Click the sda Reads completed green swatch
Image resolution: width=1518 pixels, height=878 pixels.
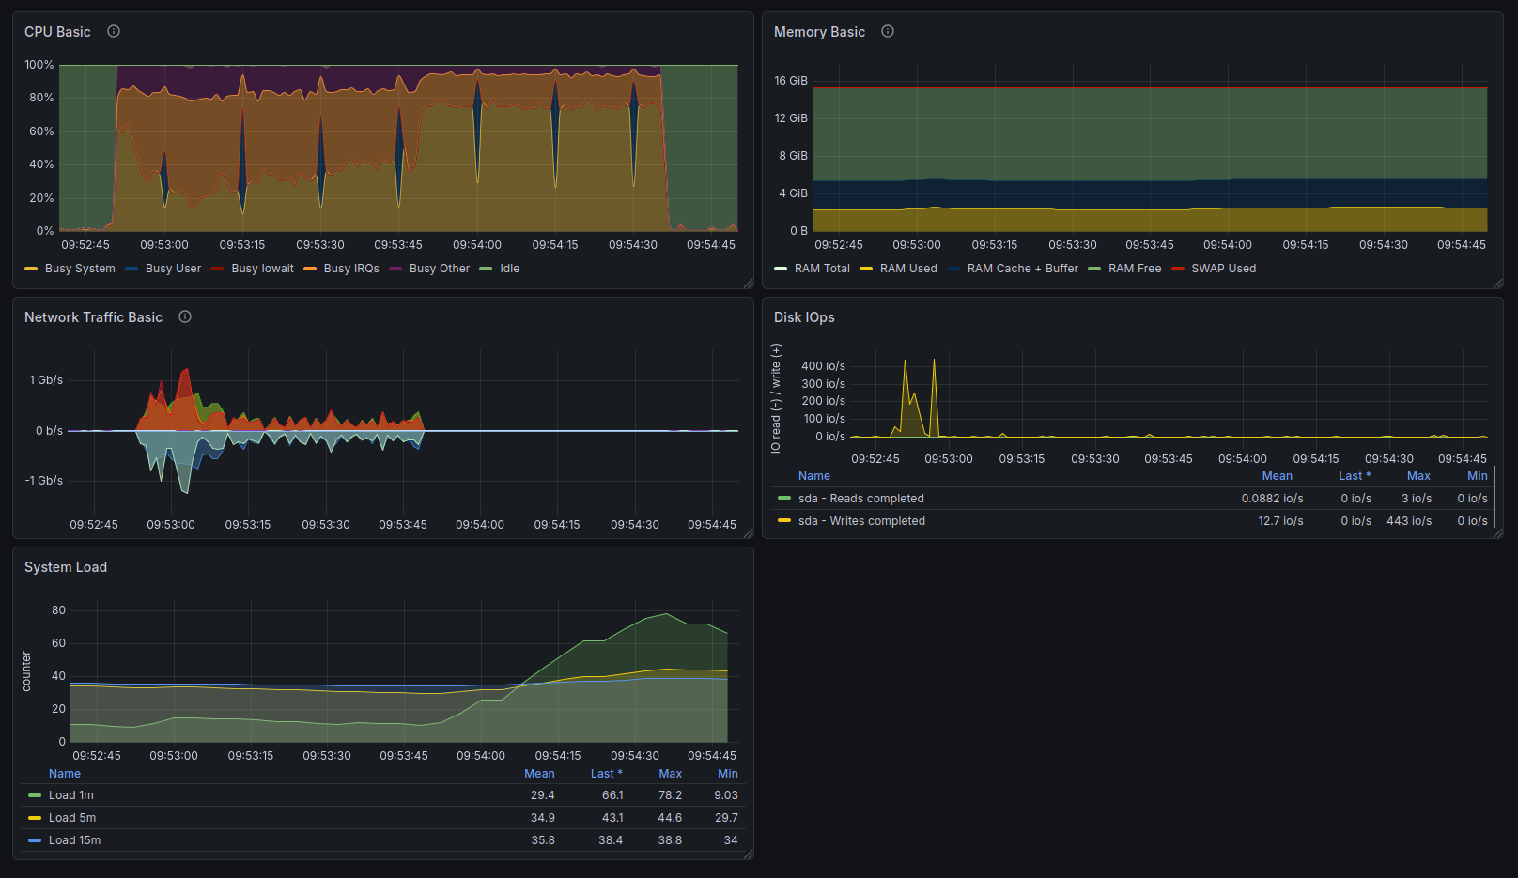tap(784, 499)
